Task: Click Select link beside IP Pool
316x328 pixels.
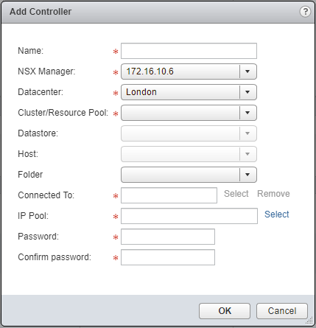Action: (277, 214)
